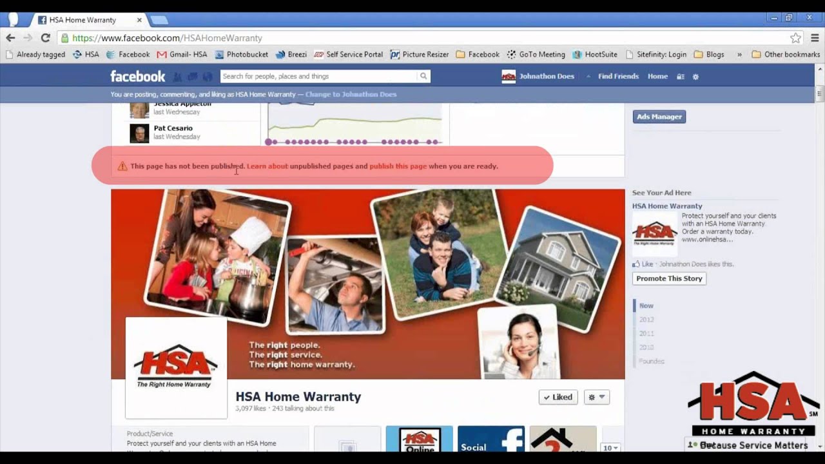The height and width of the screenshot is (464, 825).
Task: Open the Sitefinity: Login bookmark
Action: (x=656, y=55)
